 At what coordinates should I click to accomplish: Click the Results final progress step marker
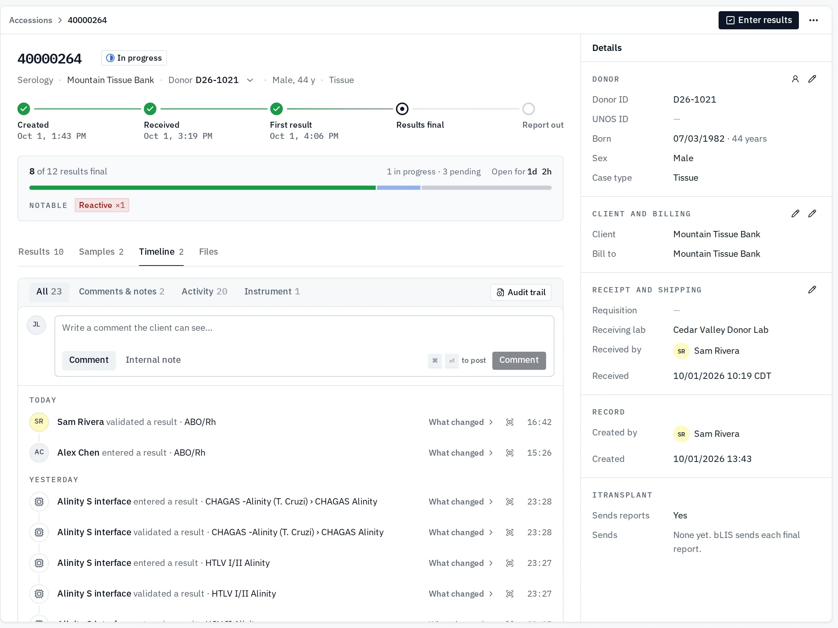click(x=402, y=109)
